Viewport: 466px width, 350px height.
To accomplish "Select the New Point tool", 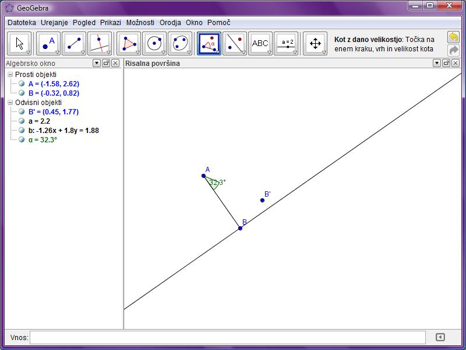I will [x=48, y=44].
